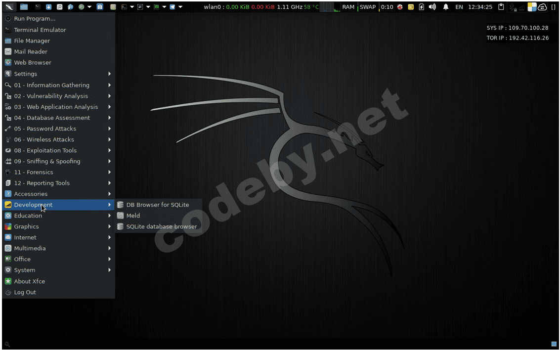Click the yellow square launcher icon in panel
This screenshot has width=560, height=350.
tap(113, 7)
